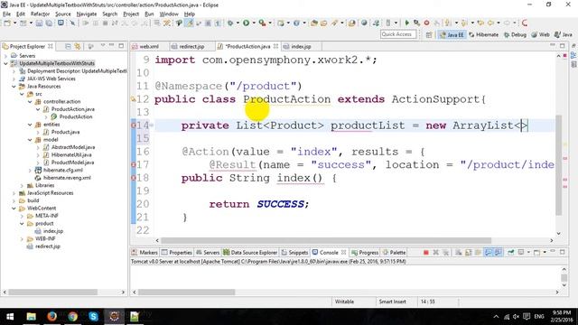Collapse the entities package
This screenshot has height=325, width=578.
tap(30, 125)
